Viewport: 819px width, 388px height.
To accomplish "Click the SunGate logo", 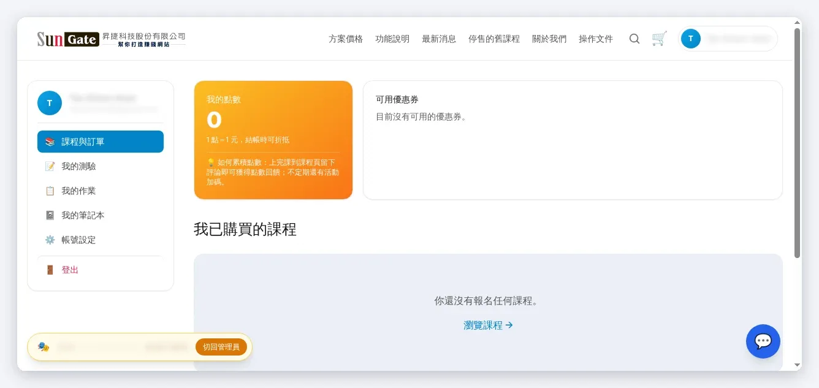I will pyautogui.click(x=111, y=39).
